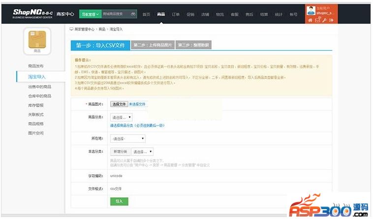The height and width of the screenshot is (219, 373).
Task: Click the ShopNC B-B-C logo
Action: point(32,14)
